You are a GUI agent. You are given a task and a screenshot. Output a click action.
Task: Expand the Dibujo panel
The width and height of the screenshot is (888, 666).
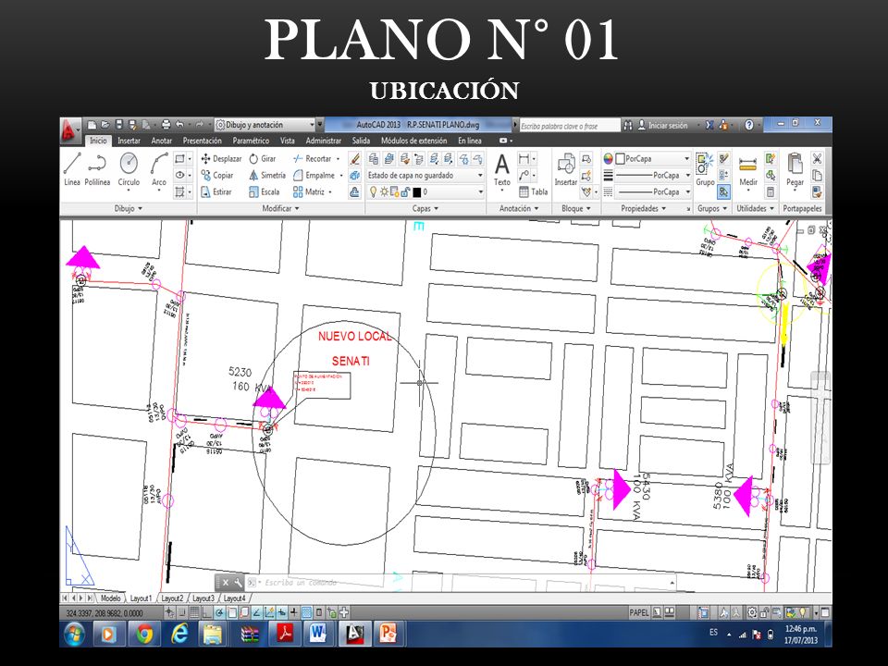[x=129, y=208]
